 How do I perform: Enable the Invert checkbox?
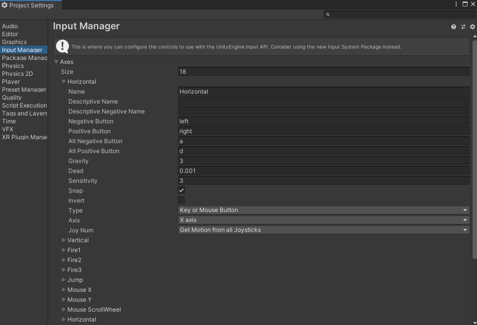[181, 200]
